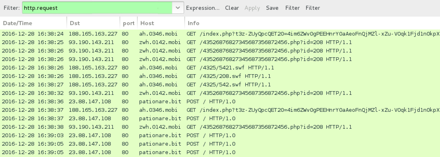Sort by the port column header

pyautogui.click(x=129, y=23)
